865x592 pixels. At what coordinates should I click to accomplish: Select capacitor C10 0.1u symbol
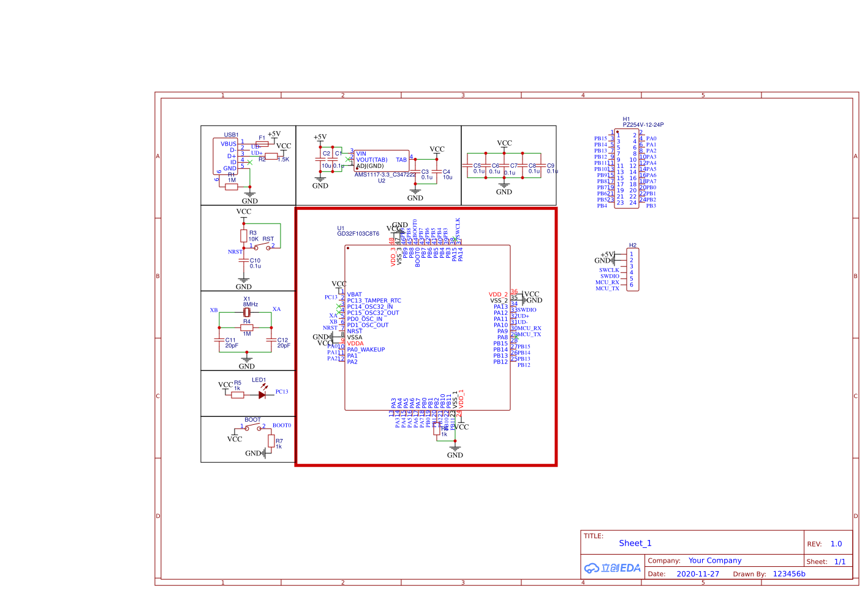tap(244, 261)
